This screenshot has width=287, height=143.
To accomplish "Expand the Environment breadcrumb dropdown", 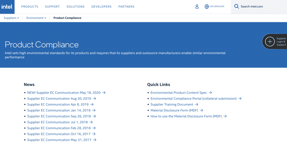I will click(x=36, y=18).
